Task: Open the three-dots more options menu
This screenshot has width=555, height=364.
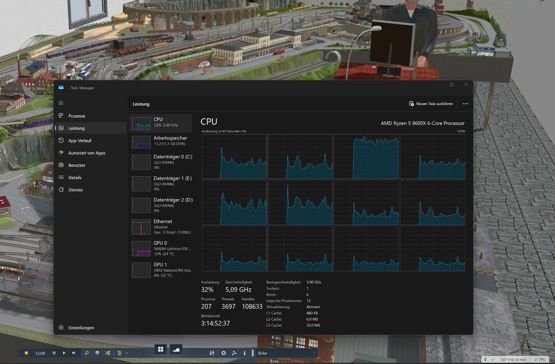Action: [465, 103]
